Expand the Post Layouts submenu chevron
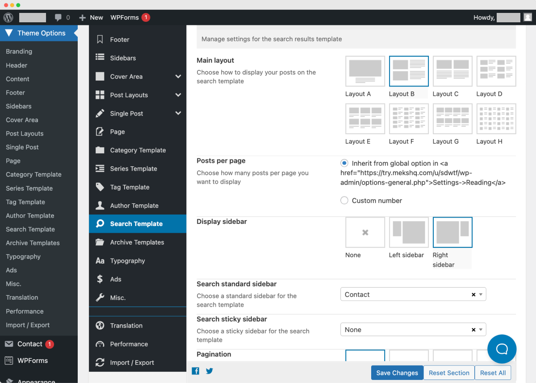Viewport: 536px width, 383px height. point(178,95)
